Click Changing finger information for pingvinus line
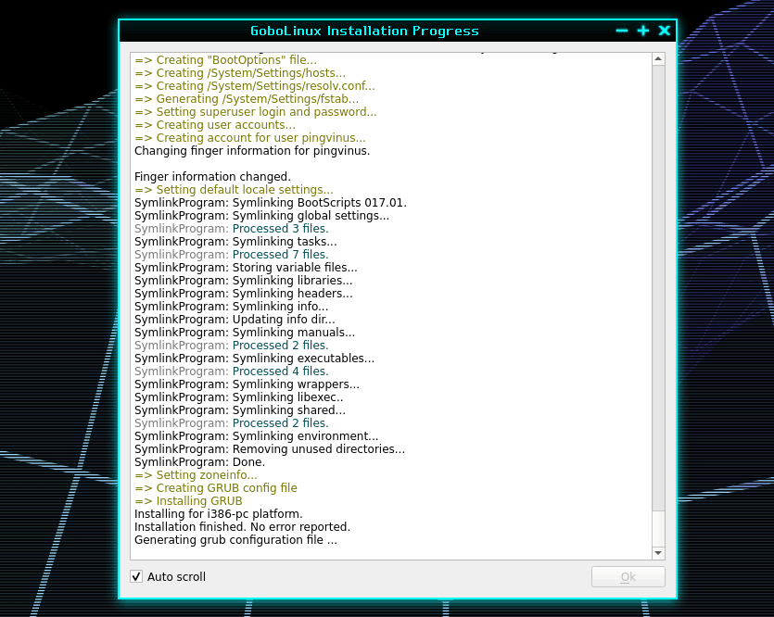Image resolution: width=774 pixels, height=617 pixels. [x=252, y=151]
